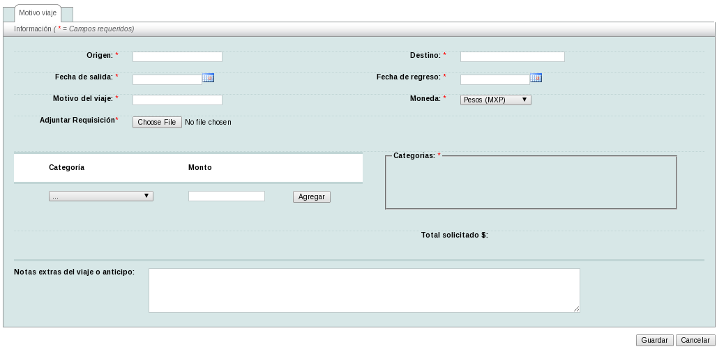Click inside the Notas extras text area
Image resolution: width=717 pixels, height=349 pixels.
click(x=364, y=290)
